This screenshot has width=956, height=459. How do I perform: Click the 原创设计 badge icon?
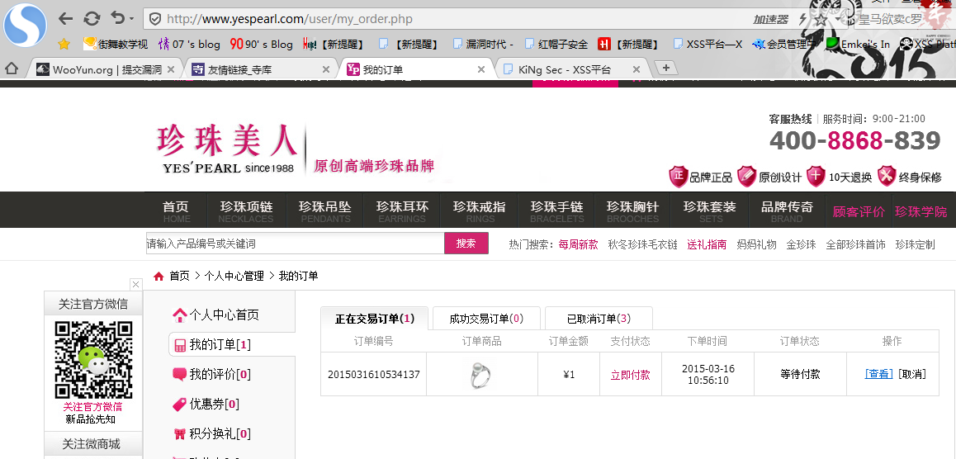(x=746, y=176)
